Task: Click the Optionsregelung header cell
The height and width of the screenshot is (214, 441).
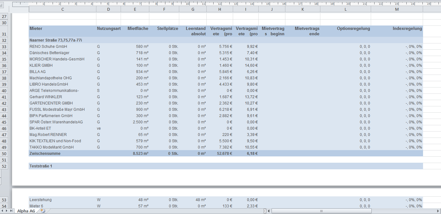Action: [346, 31]
